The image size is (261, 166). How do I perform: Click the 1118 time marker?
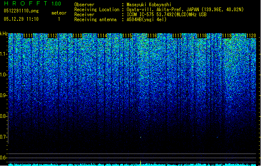(202, 36)
